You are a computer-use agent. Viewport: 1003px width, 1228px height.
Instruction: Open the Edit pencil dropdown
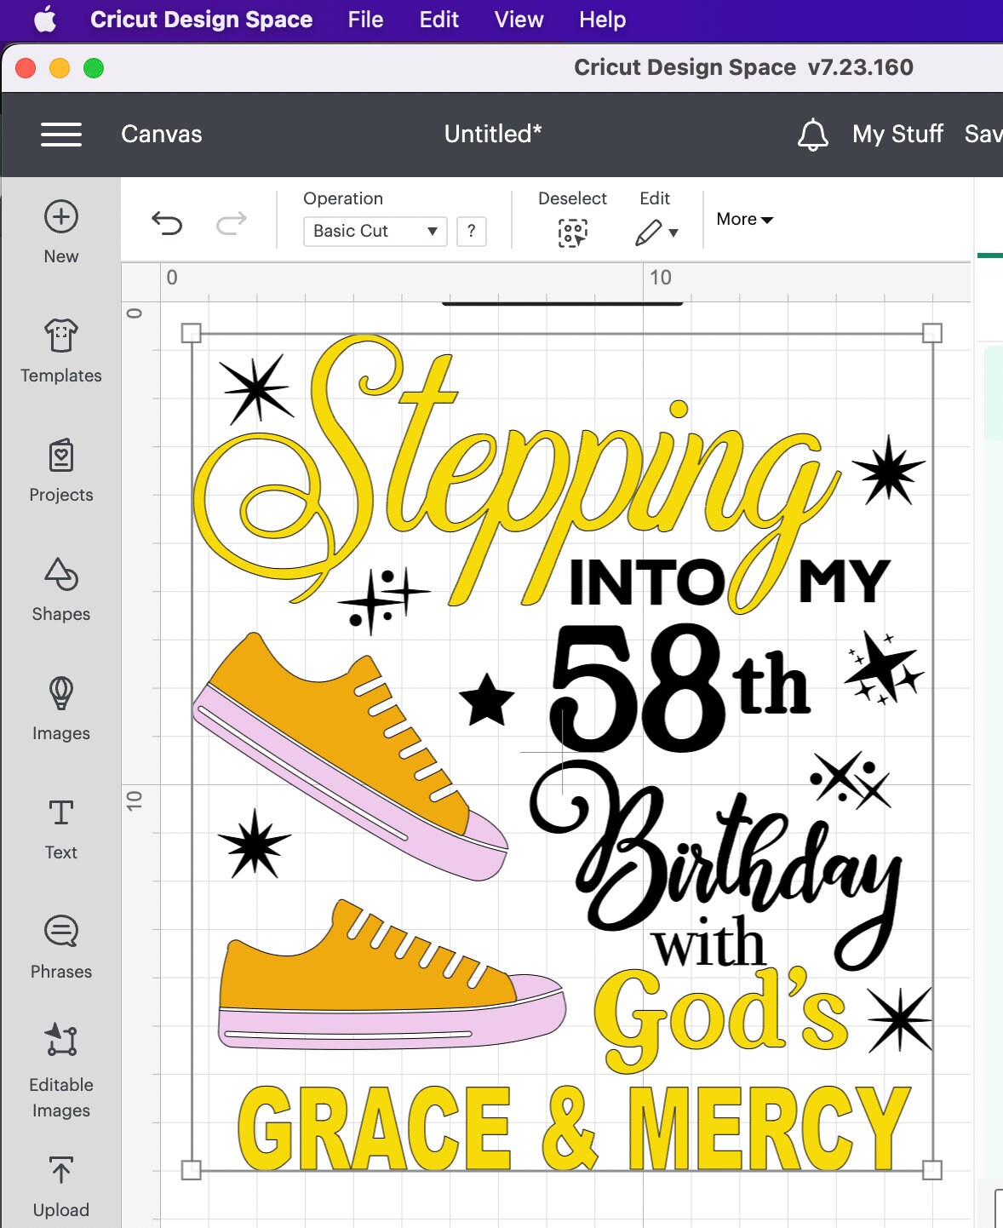coord(656,232)
